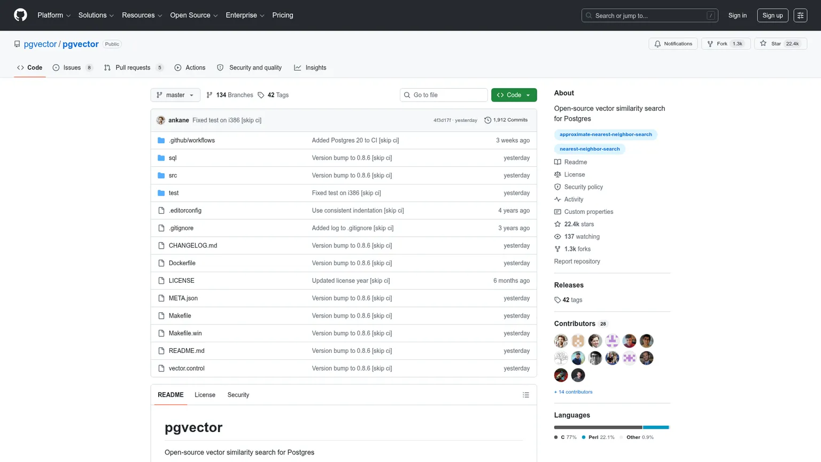821x462 pixels.
Task: Open the commit history clock icon
Action: pos(487,120)
